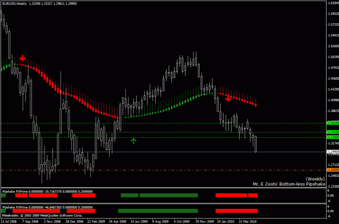Click the long green bar in lower Pipshake panel

tap(158, 211)
